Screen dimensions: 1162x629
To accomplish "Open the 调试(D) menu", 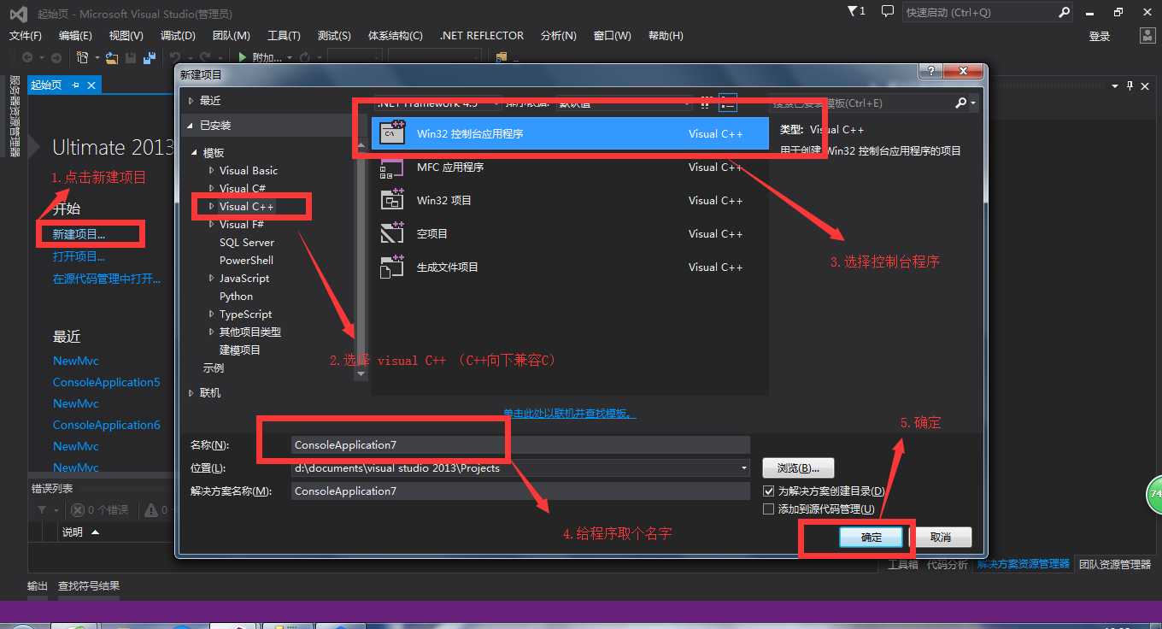I will tap(178, 36).
